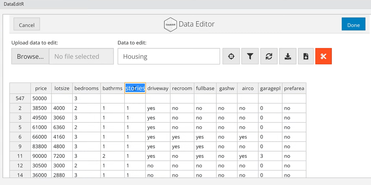
Task: Click recroom 'yes' cell in row 9
Action: point(182,147)
